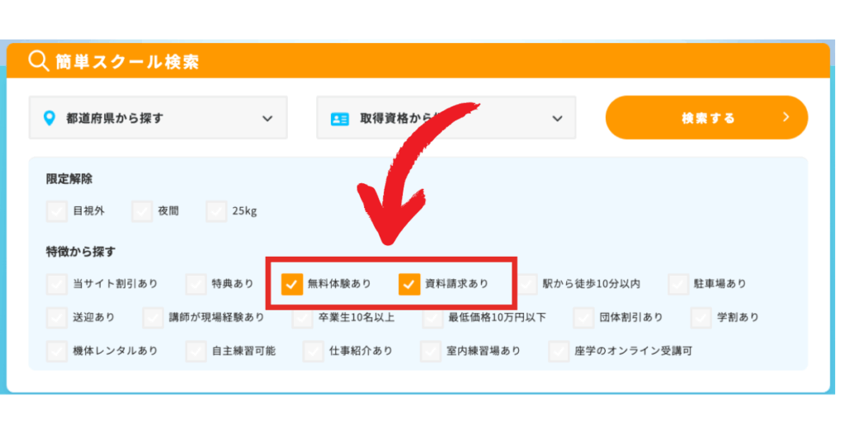Uncheck the 資料請求あり checkbox
The image size is (845, 444).
coord(409,284)
